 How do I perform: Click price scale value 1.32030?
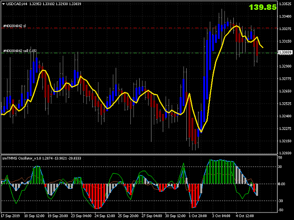pyautogui.click(x=285, y=153)
